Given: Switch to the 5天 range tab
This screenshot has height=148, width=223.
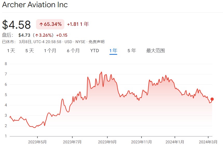Looking at the screenshot, I should click(30, 51).
